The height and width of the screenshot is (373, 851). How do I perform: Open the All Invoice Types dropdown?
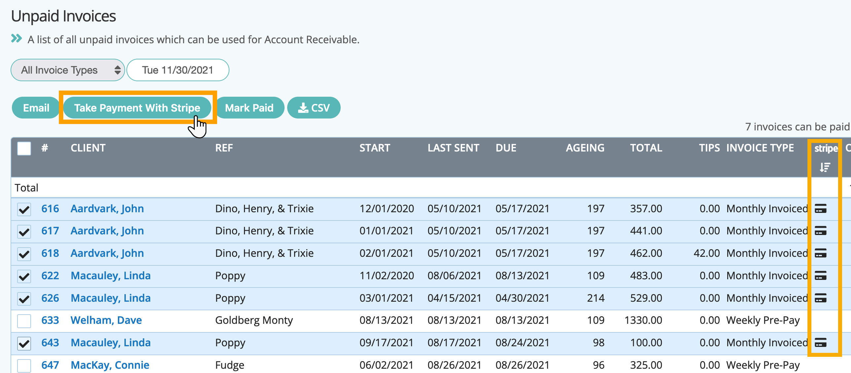pos(68,70)
